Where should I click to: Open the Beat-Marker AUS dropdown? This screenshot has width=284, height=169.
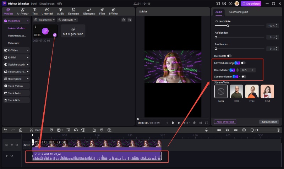click(248, 70)
